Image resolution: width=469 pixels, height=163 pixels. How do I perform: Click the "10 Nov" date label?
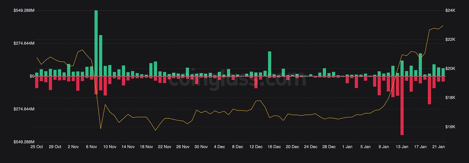[110, 147]
